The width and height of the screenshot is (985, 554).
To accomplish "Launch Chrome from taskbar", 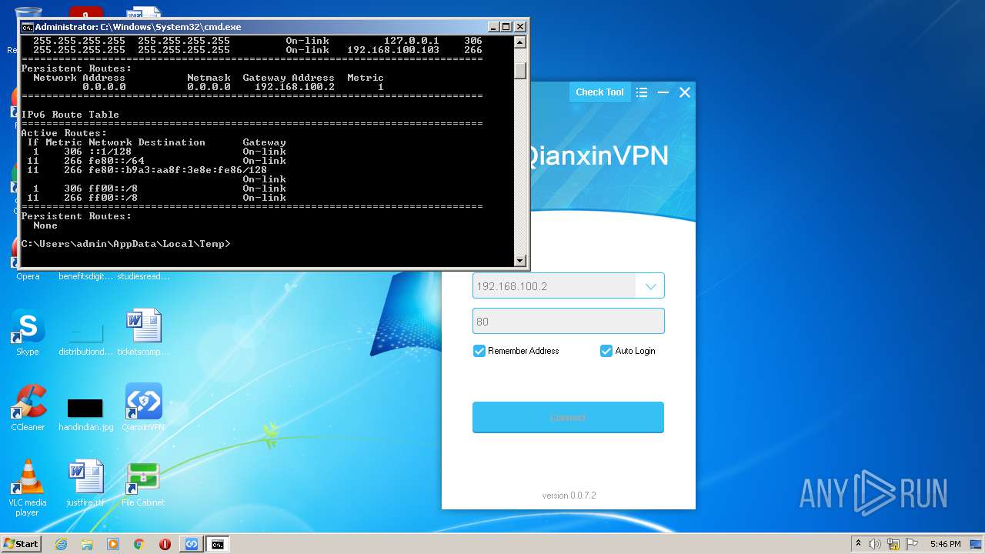I will [139, 544].
